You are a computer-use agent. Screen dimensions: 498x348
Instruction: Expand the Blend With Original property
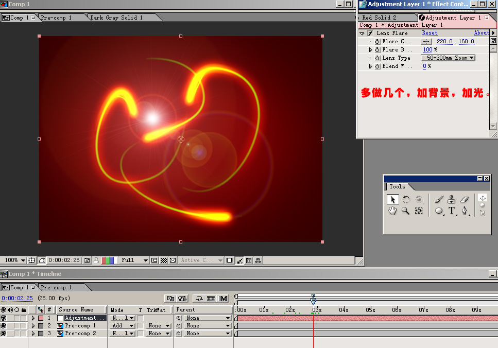pyautogui.click(x=370, y=66)
